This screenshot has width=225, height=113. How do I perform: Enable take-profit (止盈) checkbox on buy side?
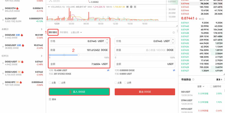(x=50, y=83)
